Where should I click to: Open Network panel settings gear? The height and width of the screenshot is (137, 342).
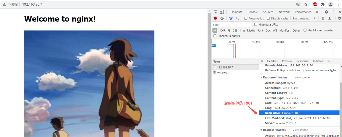(340, 18)
